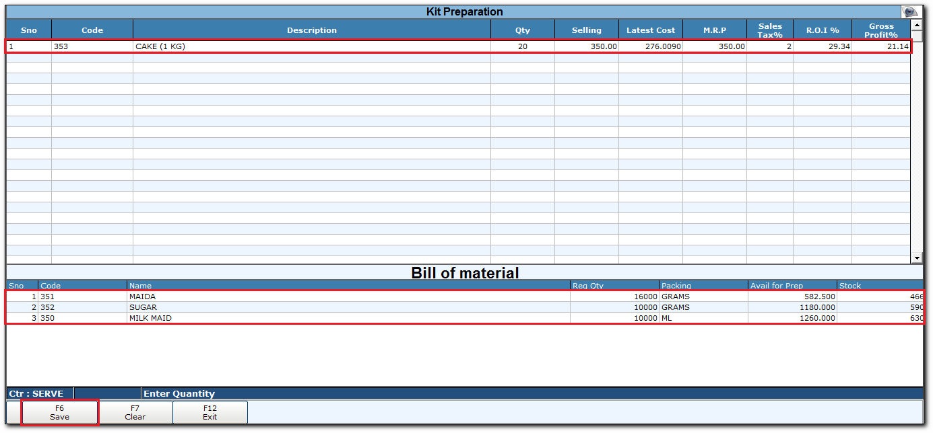Click the Sales Tax% column header

pos(770,30)
